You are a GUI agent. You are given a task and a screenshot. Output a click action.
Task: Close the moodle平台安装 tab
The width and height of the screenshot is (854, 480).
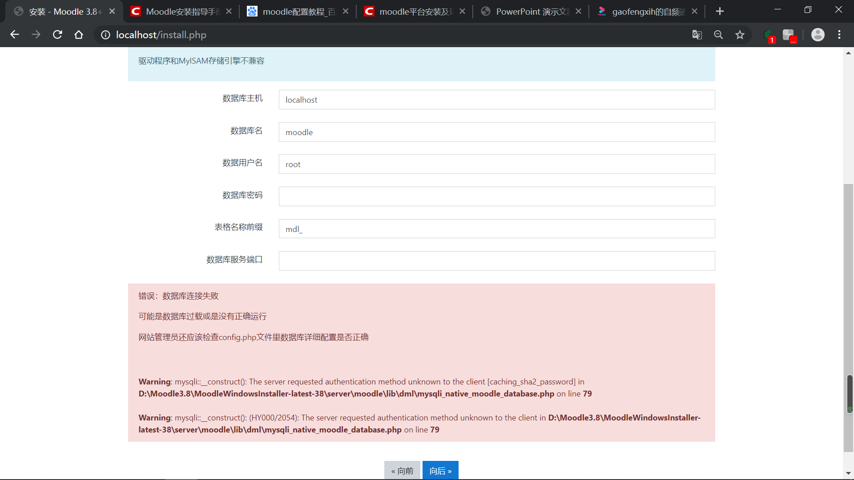[462, 12]
